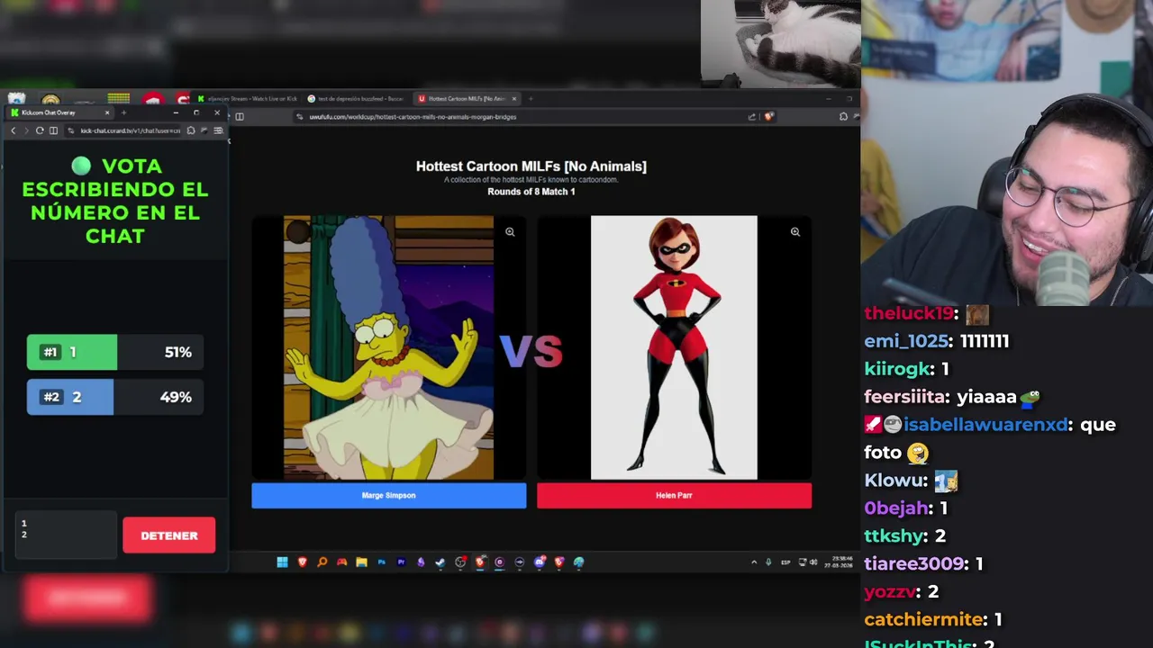This screenshot has height=648, width=1153.
Task: Click the DETENER button
Action: (x=168, y=535)
